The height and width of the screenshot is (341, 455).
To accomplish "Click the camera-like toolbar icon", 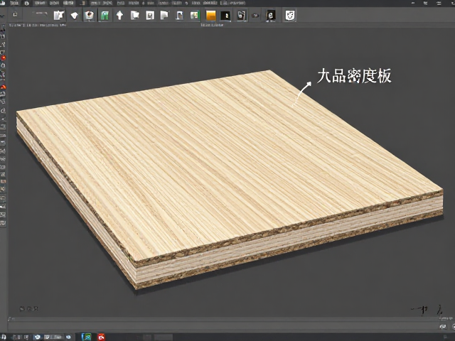I will click(x=90, y=15).
